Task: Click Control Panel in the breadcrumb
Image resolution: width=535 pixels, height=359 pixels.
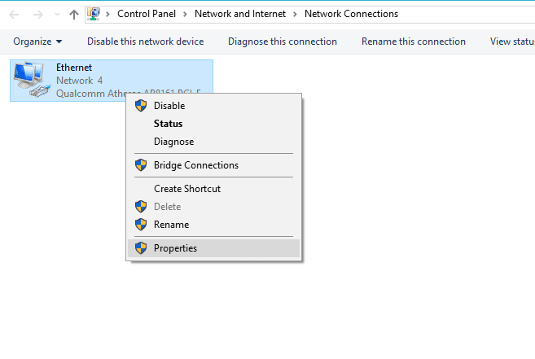Action: pos(147,14)
